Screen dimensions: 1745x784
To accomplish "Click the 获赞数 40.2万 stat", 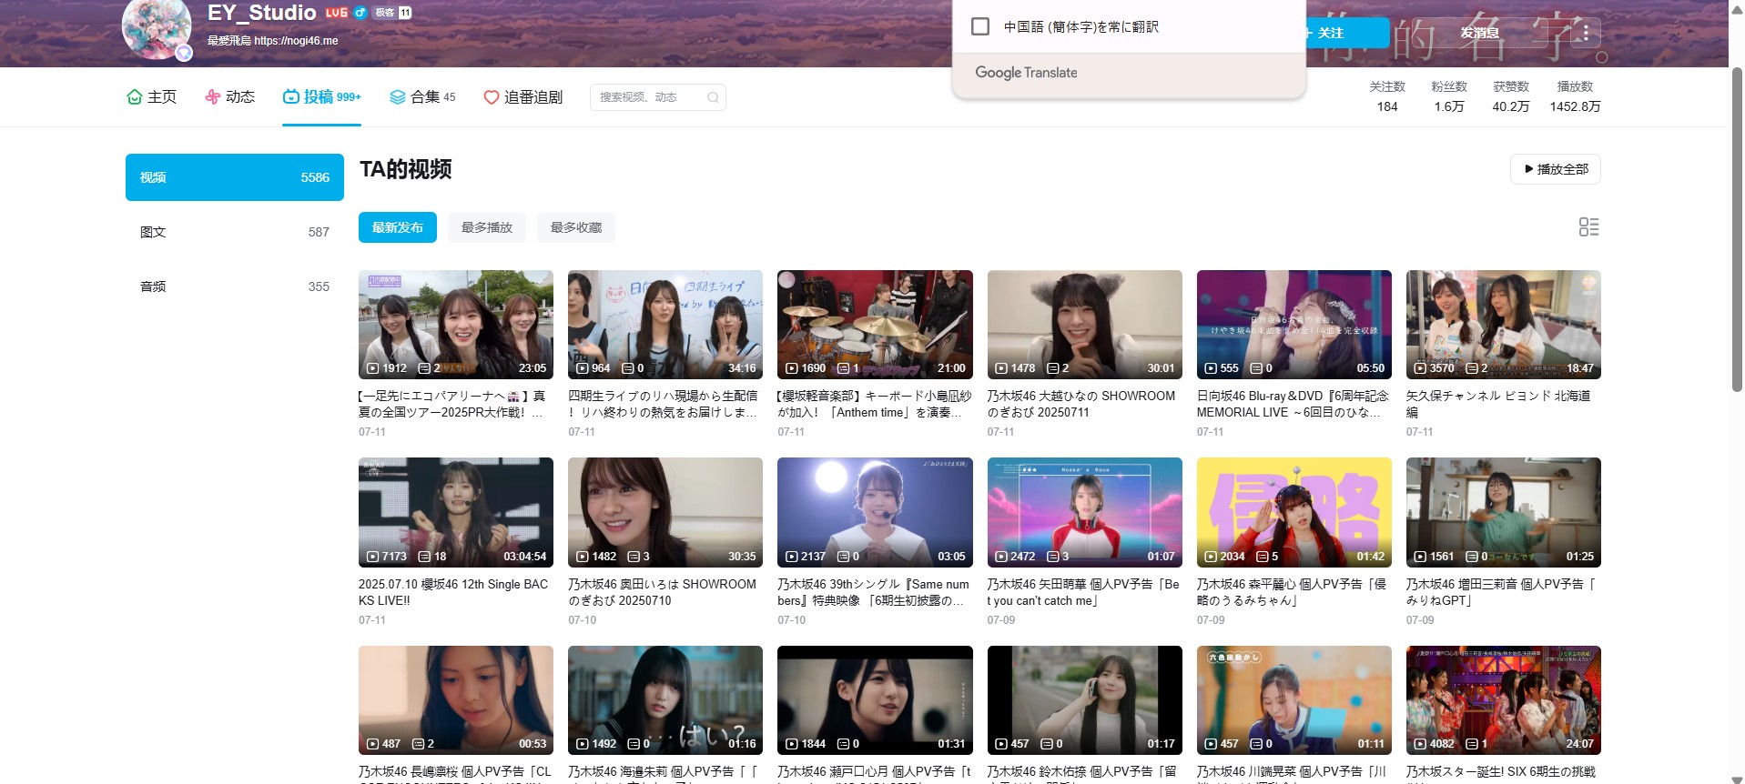I will click(1511, 96).
